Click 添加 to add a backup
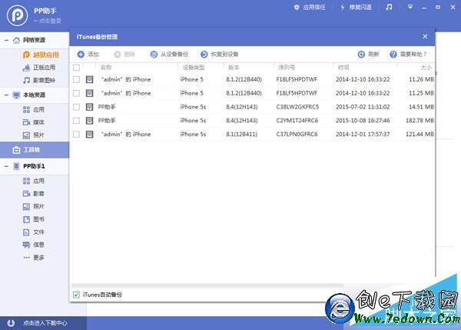The image size is (461, 330). pyautogui.click(x=88, y=54)
